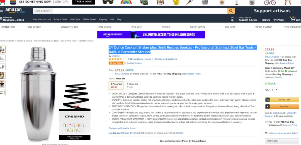Screen dimensions: 301x145
Task: Open the 1,834 customer reviews link
Action: pos(139,59)
